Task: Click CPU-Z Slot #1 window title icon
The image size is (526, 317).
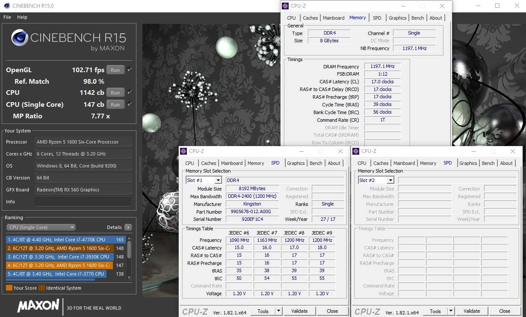Action: pos(183,151)
